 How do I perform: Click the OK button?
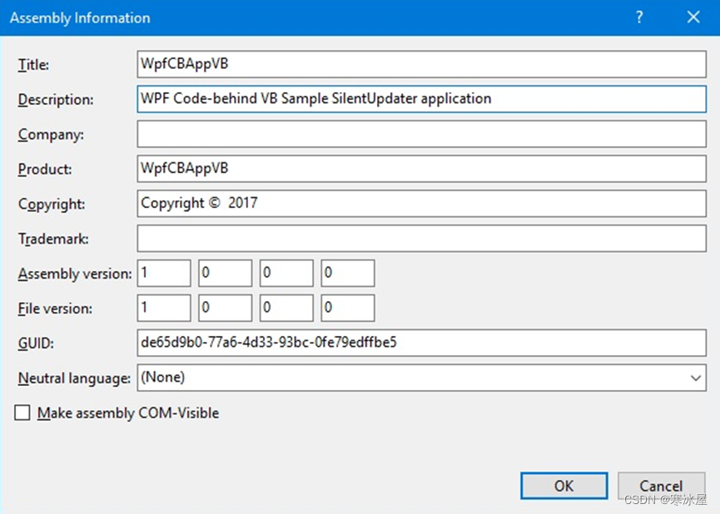coord(564,486)
